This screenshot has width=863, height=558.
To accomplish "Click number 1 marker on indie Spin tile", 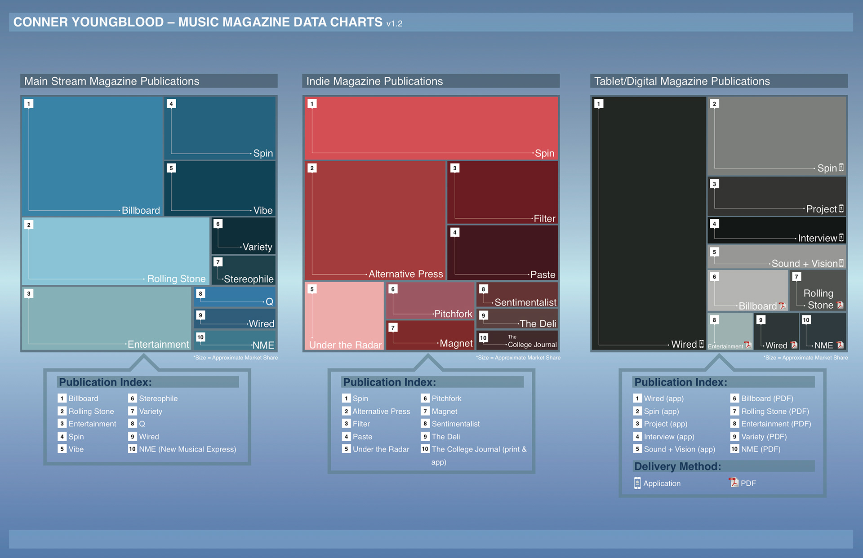I will 312,104.
